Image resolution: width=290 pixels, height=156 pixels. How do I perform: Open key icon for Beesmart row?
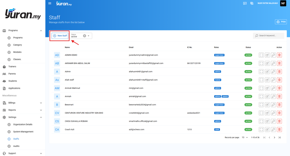273,105
